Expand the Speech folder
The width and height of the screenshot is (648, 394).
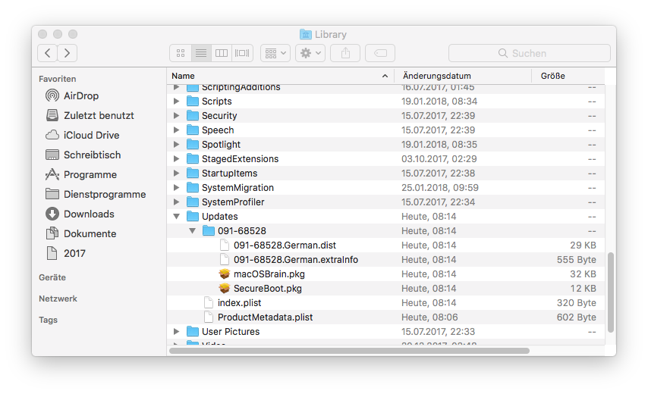[x=177, y=130]
